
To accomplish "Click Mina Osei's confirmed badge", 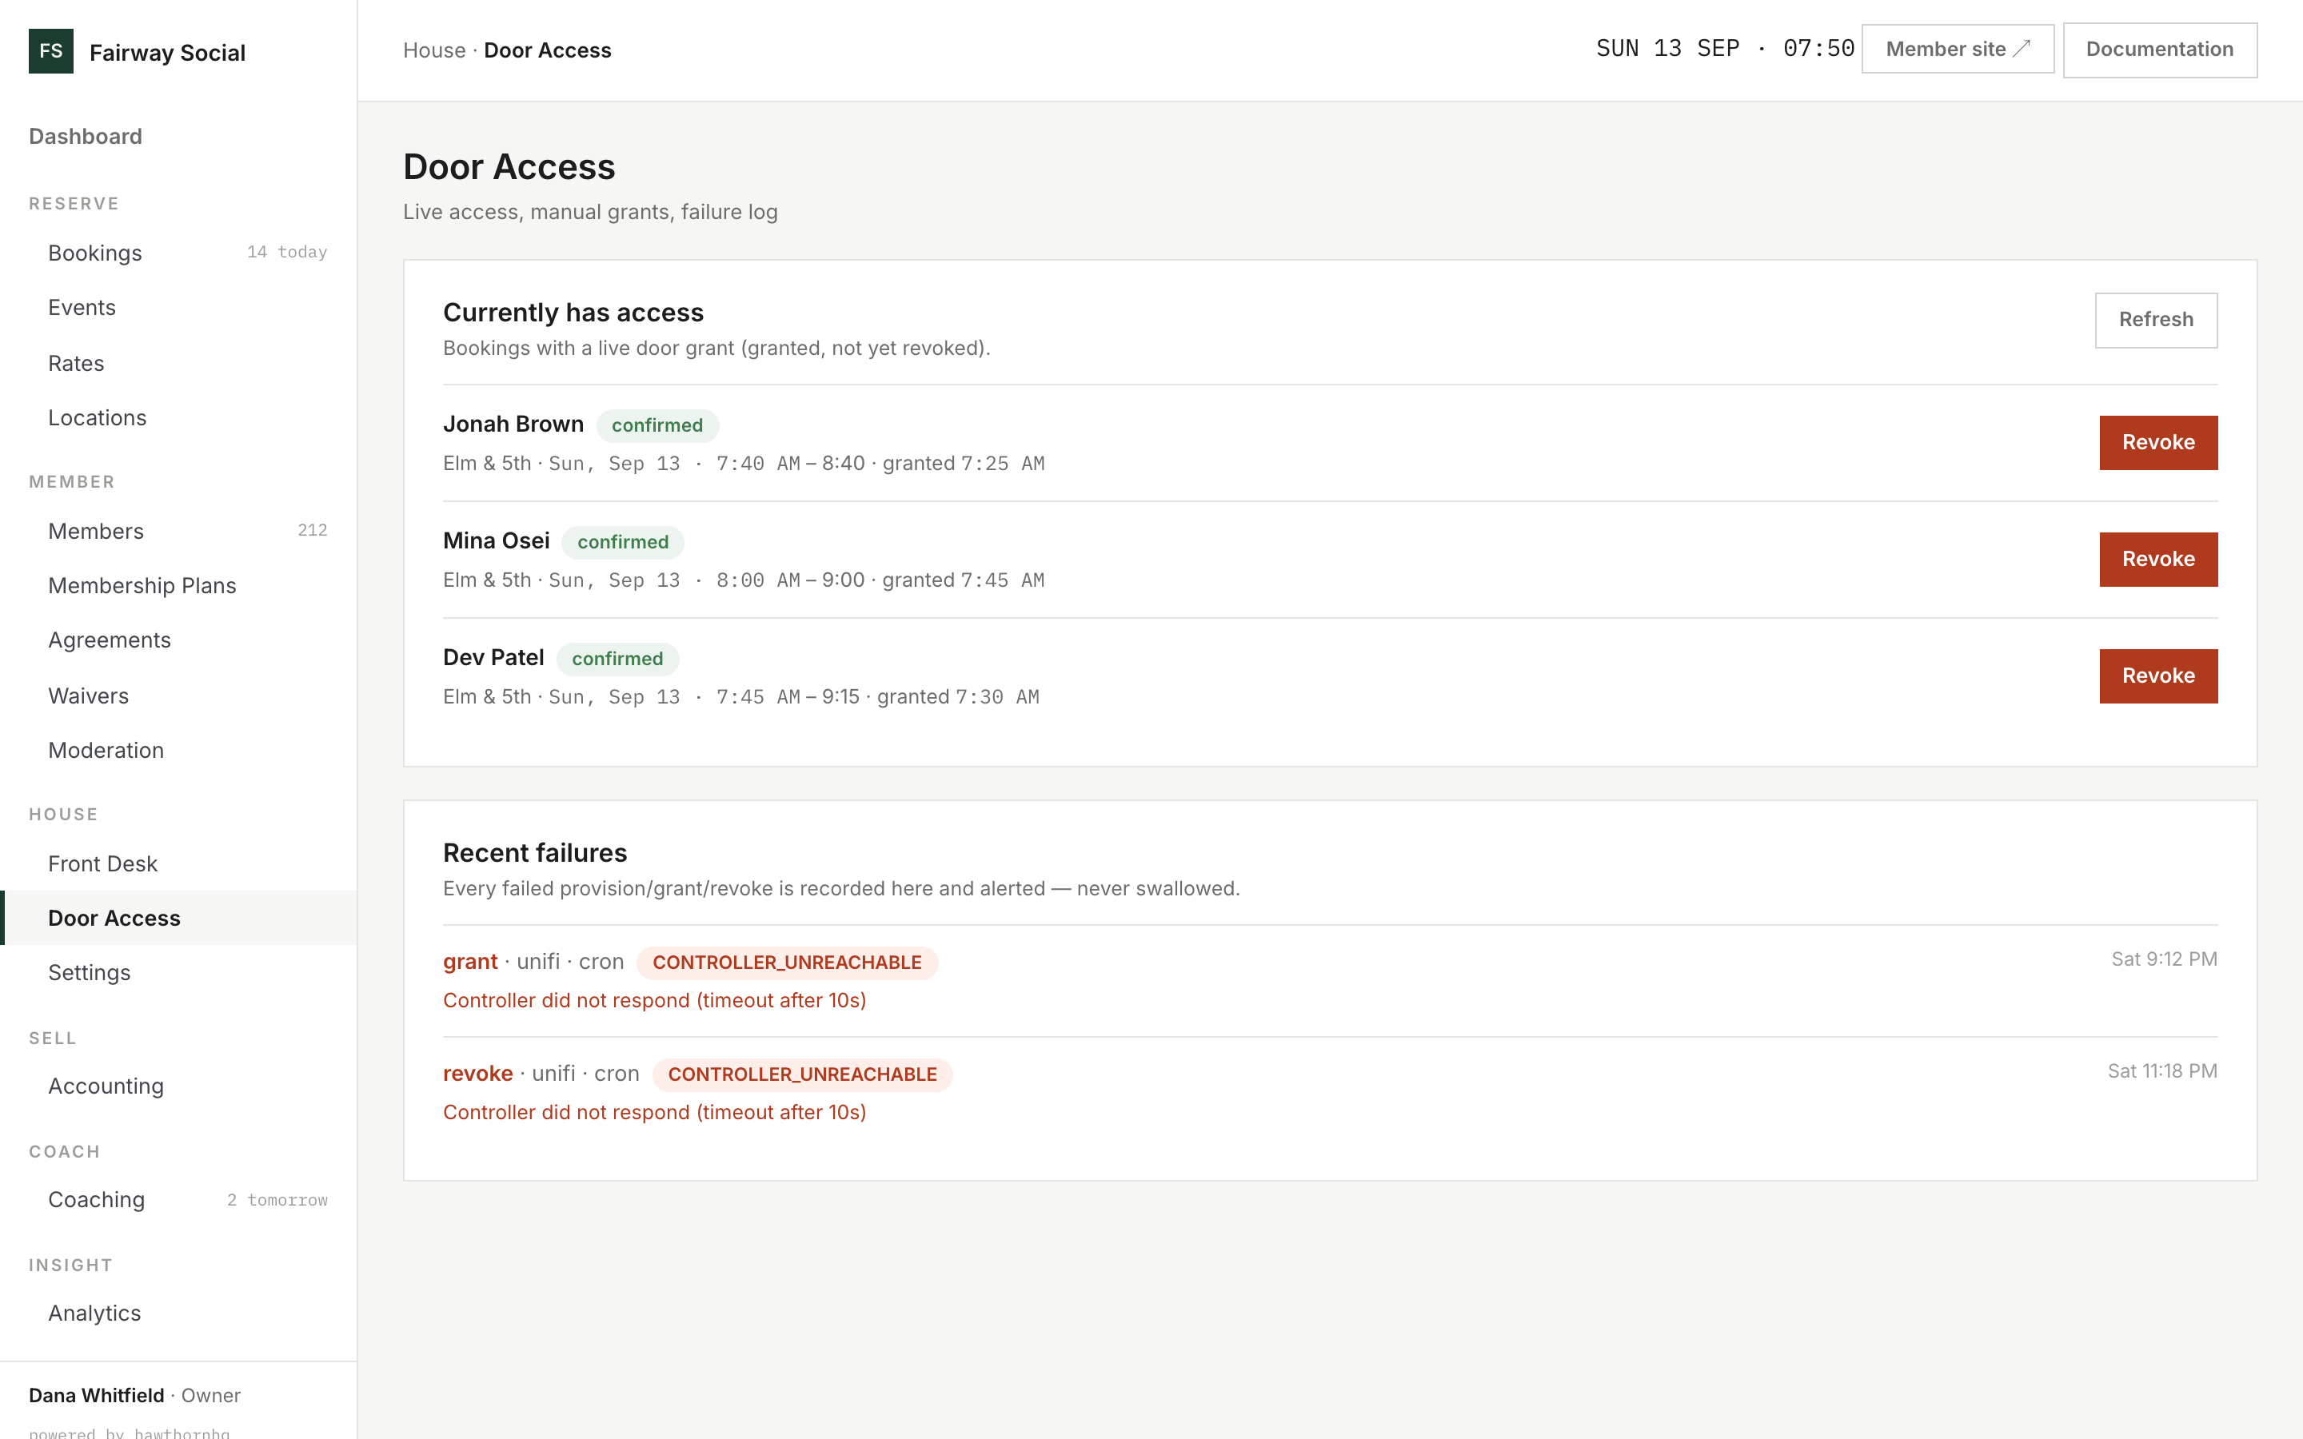I will [x=622, y=543].
